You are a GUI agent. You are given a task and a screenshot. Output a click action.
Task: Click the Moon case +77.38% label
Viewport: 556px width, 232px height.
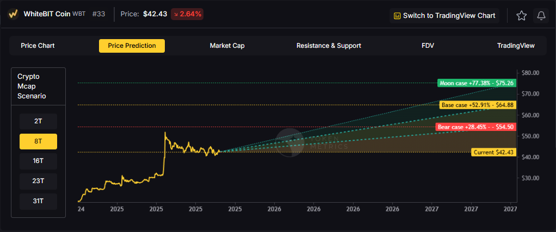click(x=477, y=83)
